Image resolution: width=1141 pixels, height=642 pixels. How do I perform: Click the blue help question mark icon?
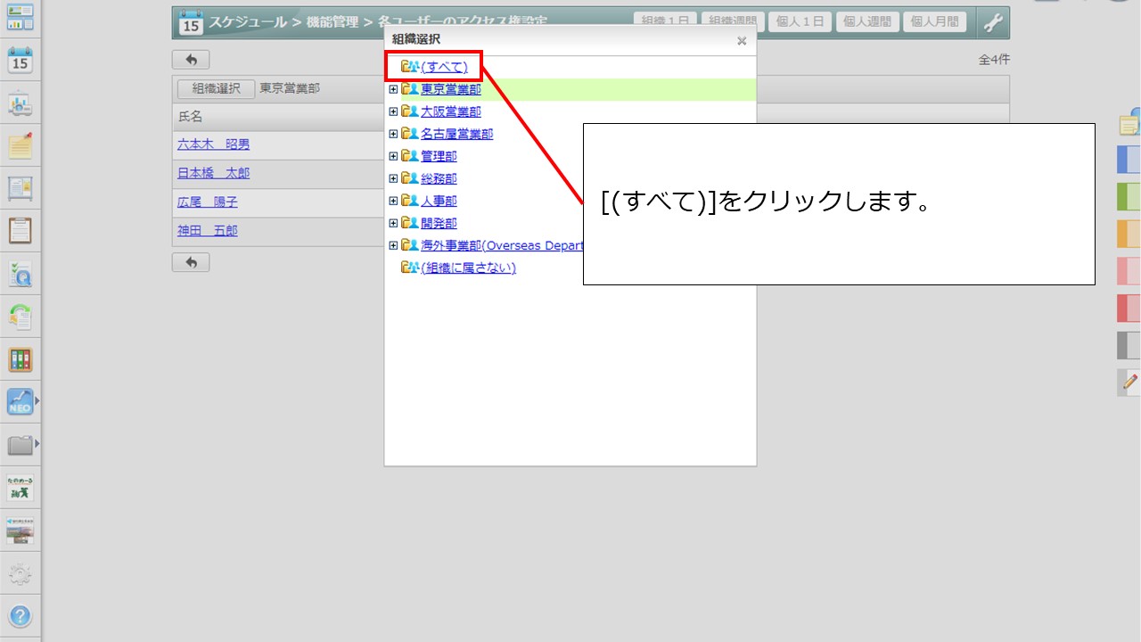(x=20, y=615)
